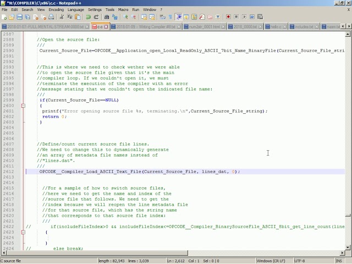Image resolution: width=352 pixels, height=264 pixels.
Task: Toggle synchronized horizontal scrolling
Action: point(152,17)
